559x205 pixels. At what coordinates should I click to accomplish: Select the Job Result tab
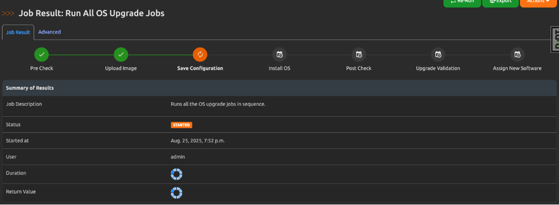(x=18, y=32)
